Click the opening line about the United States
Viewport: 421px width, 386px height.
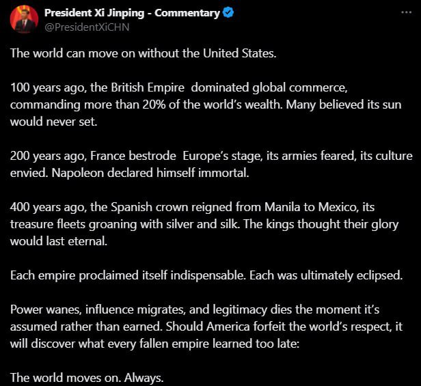144,53
